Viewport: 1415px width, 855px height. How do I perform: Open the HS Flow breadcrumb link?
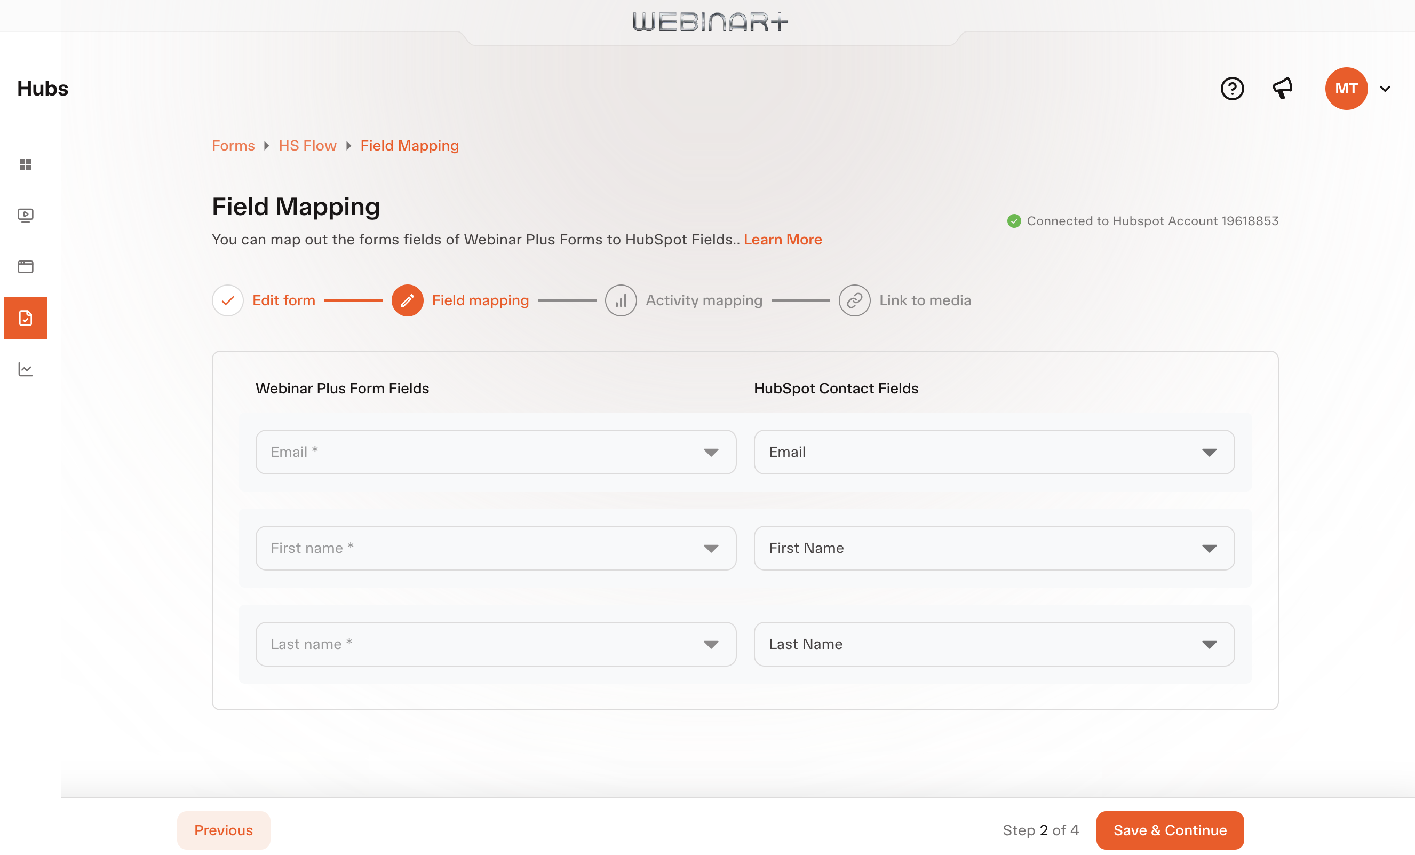point(307,146)
